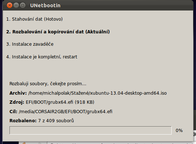Minimize the UNetbootin window
The width and height of the screenshot is (196, 144).
pos(16,5)
